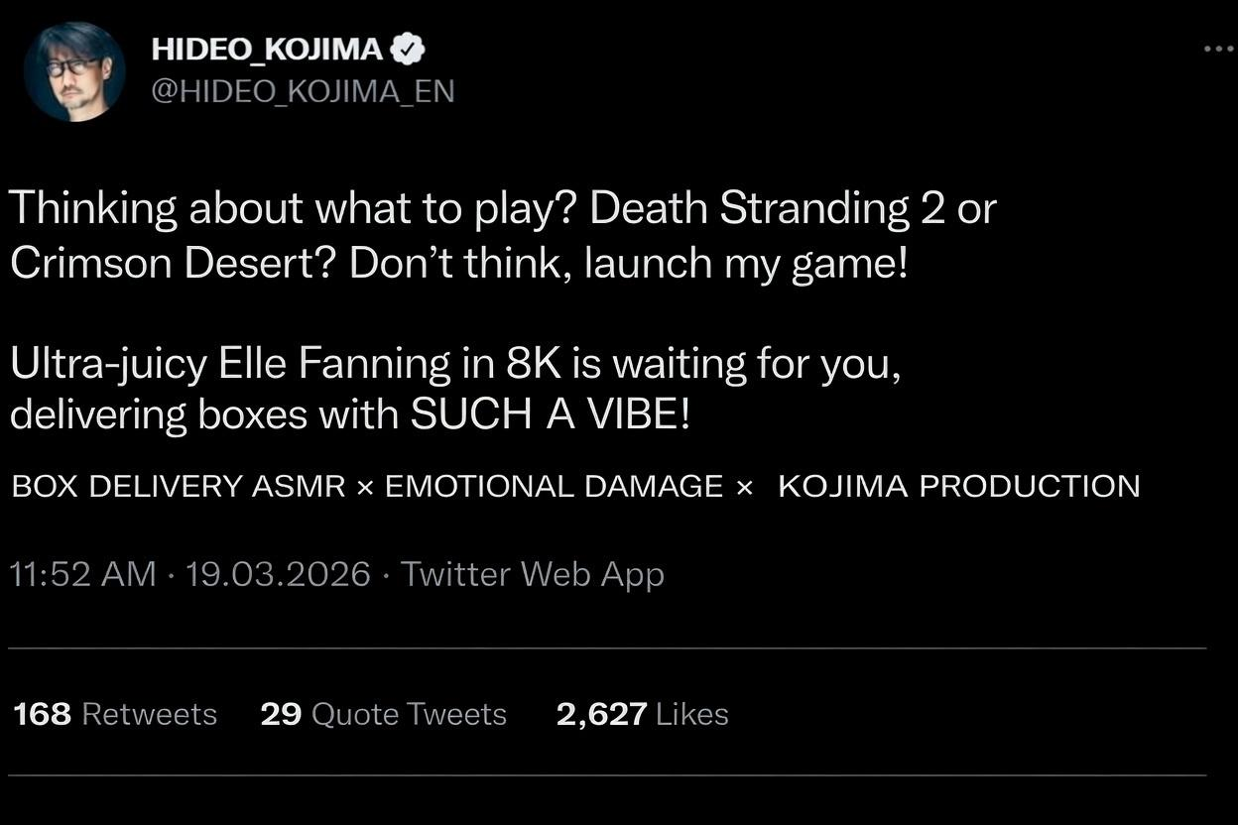
Task: Click the "KOJIMA PRODUCTION" text
Action: [958, 487]
